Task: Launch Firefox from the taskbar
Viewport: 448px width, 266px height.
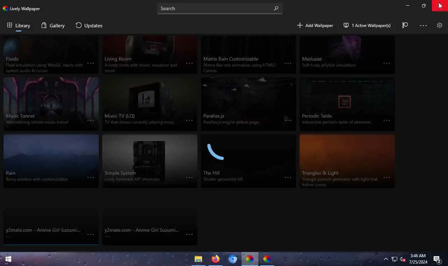Action: (216, 259)
